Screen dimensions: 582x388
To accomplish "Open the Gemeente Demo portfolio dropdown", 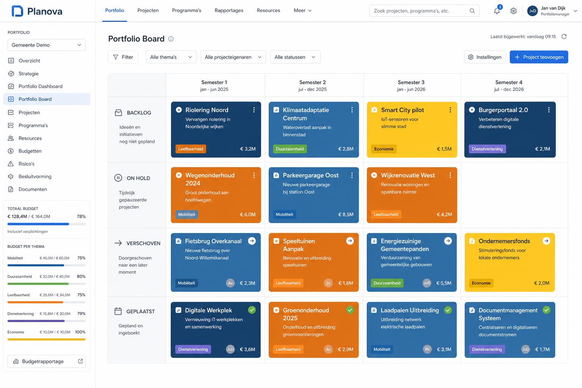I will (47, 45).
